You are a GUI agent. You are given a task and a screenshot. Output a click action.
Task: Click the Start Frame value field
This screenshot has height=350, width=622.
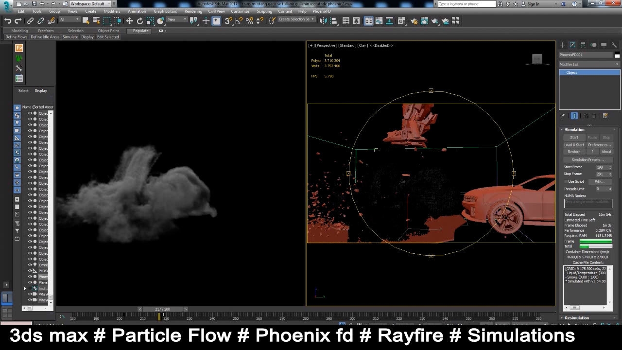(x=601, y=167)
